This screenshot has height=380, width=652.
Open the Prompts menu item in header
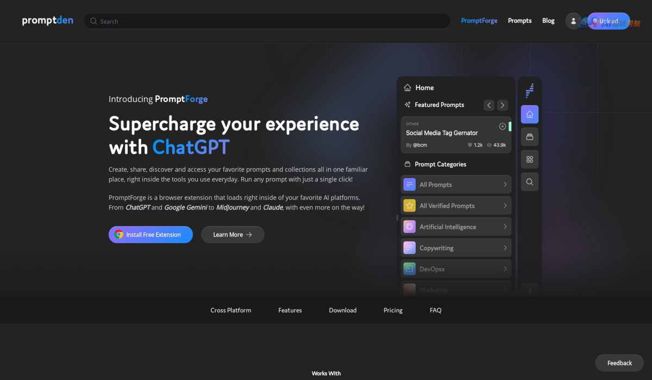519,21
